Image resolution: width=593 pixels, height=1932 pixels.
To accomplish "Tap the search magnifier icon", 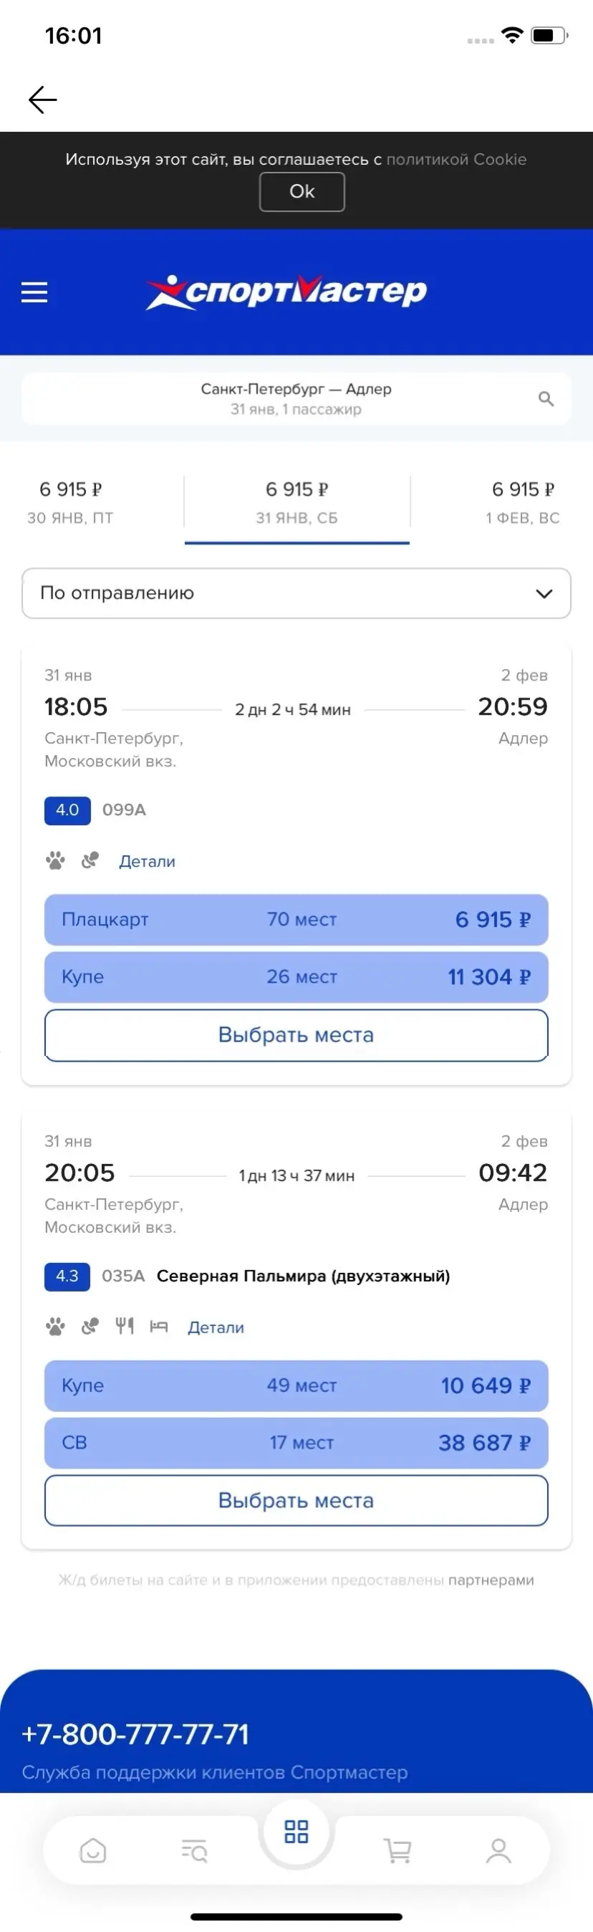I will coord(546,399).
